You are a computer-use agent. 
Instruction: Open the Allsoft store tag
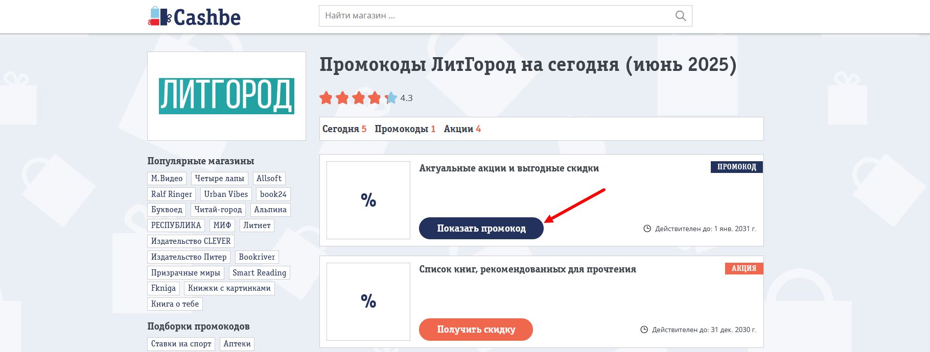pos(269,179)
